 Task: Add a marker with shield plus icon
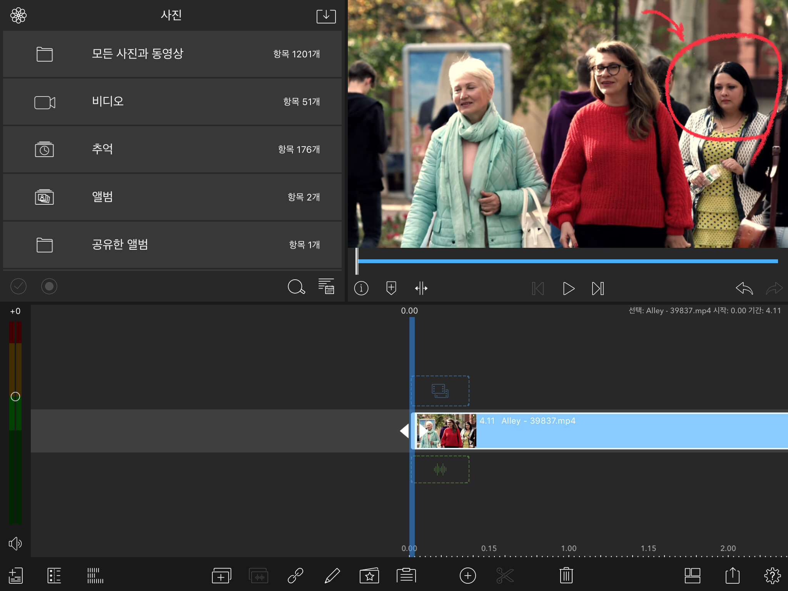[x=391, y=288]
